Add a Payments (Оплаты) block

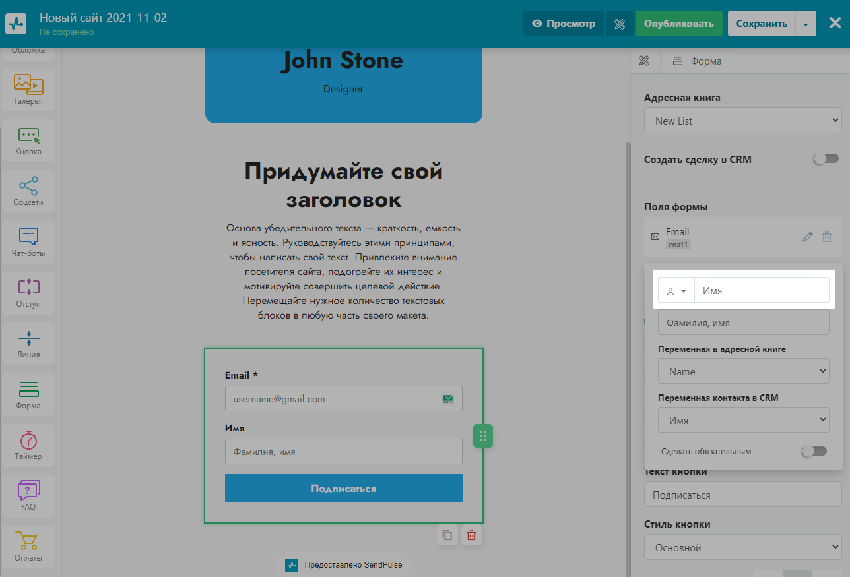(x=28, y=546)
